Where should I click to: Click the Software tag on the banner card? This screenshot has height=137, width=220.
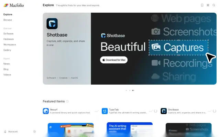(51, 78)
